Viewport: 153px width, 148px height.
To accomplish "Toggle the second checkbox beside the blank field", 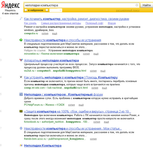I will coord(47,10).
